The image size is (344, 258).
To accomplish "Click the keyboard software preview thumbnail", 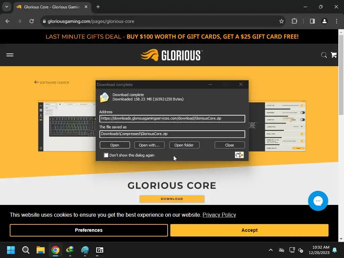I will 67,126.
